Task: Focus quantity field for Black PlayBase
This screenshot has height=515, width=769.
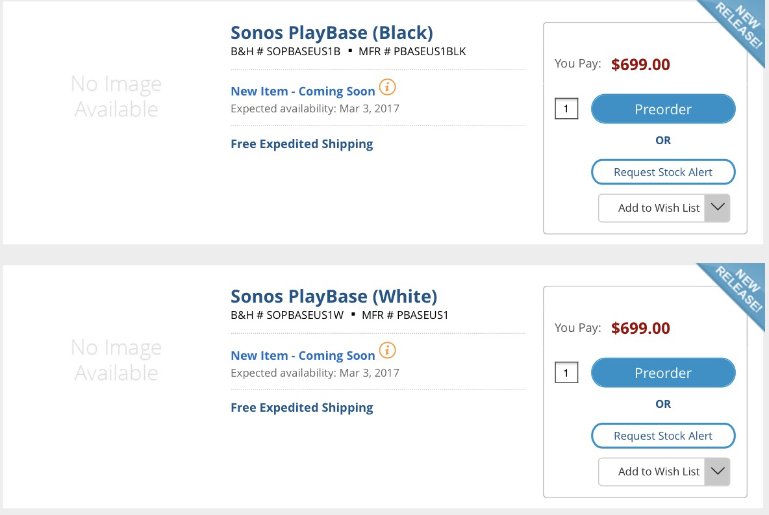Action: (x=566, y=109)
